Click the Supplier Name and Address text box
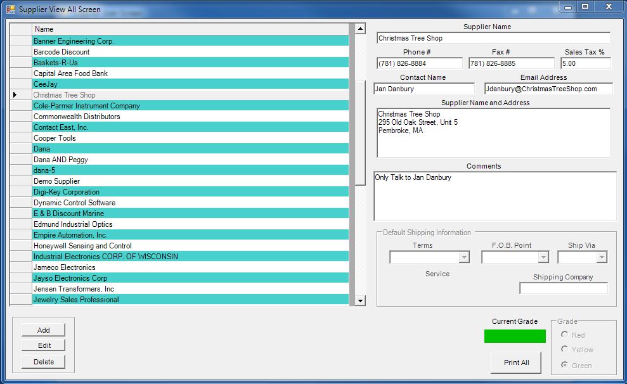This screenshot has width=627, height=384. (493, 133)
